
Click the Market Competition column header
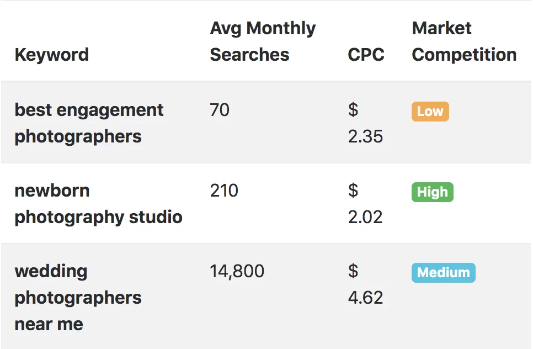(x=464, y=41)
